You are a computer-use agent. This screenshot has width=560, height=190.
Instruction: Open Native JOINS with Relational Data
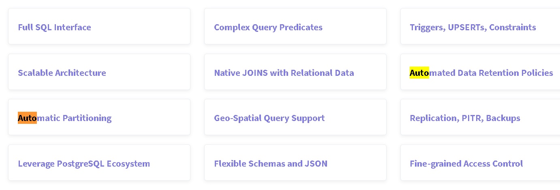click(x=284, y=73)
